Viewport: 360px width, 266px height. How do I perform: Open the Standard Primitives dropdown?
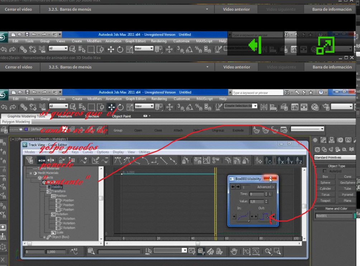[x=335, y=157]
